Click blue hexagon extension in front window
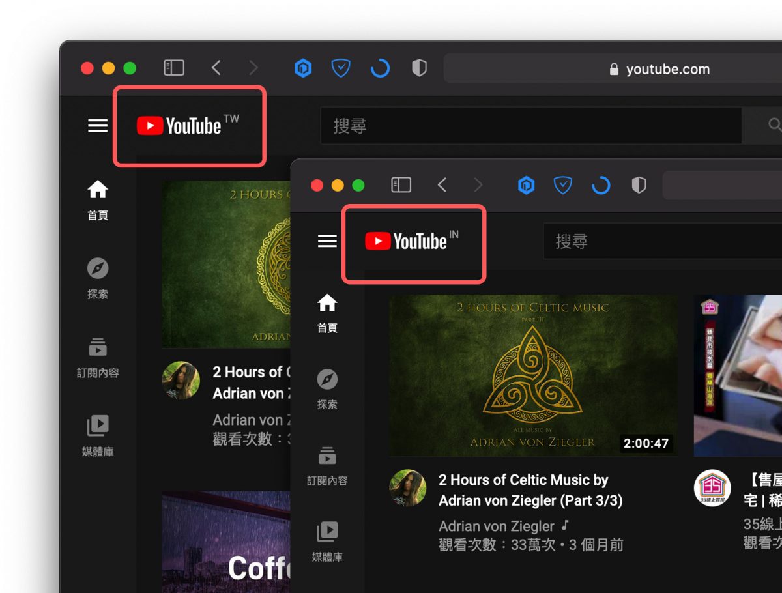Viewport: 782px width, 593px height. click(526, 186)
